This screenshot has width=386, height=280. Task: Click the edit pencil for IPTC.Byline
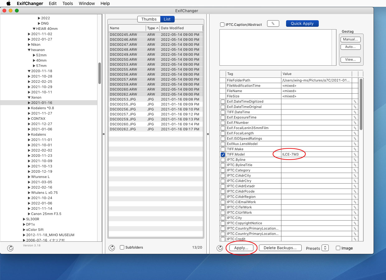[x=355, y=160]
